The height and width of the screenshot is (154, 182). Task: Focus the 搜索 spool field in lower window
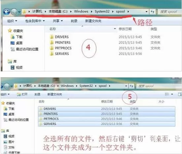[x=159, y=86]
